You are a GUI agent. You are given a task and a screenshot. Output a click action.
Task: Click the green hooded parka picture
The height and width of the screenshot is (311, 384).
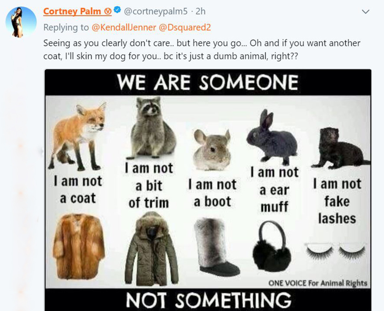pos(152,248)
